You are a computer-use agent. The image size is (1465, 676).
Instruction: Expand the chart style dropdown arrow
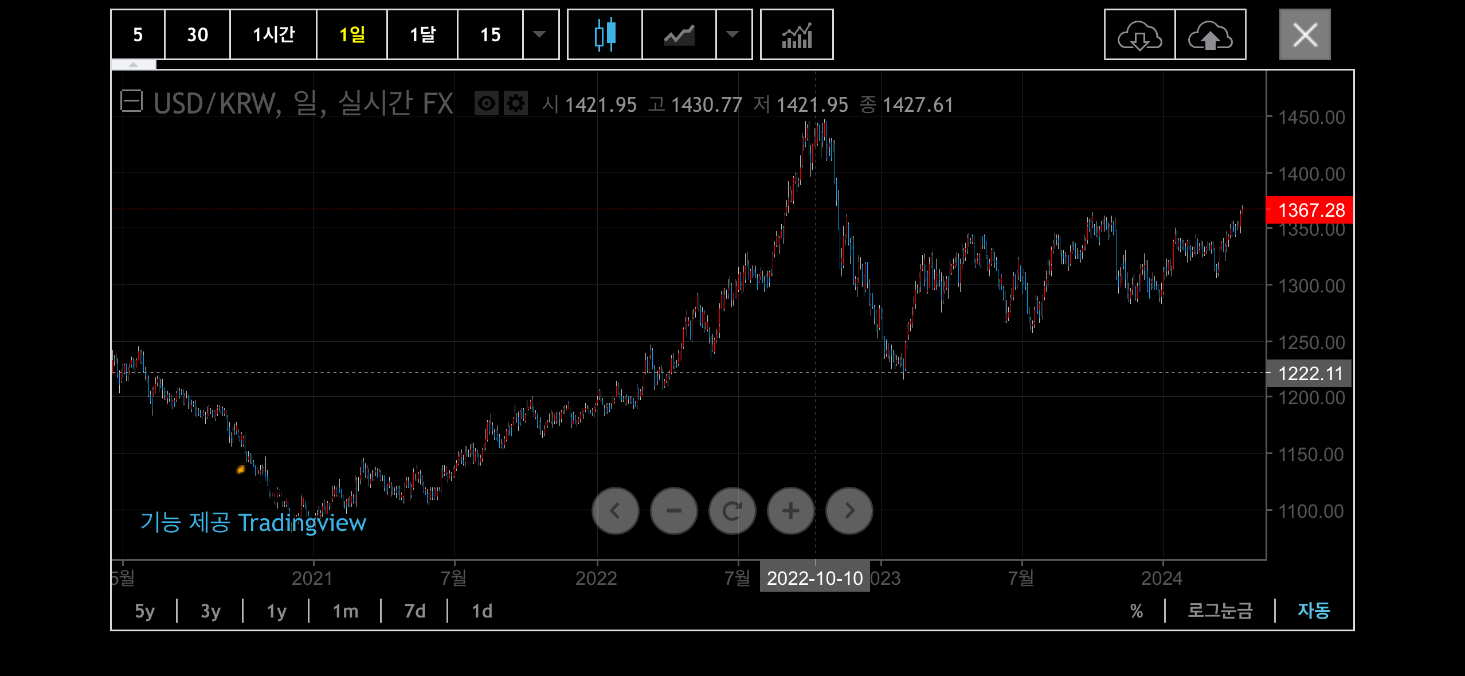732,34
